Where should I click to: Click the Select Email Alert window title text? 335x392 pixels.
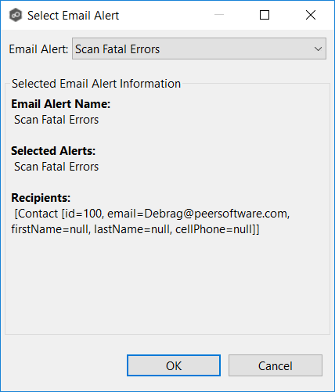click(73, 16)
